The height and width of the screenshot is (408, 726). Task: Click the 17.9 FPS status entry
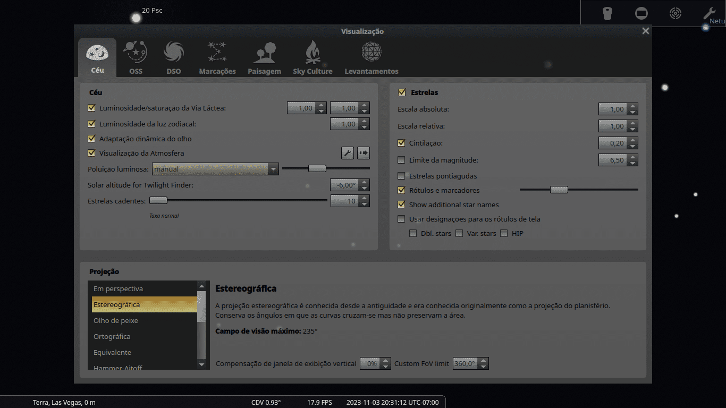point(319,403)
